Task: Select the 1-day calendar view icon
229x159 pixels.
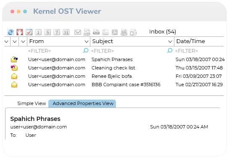Action: 38,32
